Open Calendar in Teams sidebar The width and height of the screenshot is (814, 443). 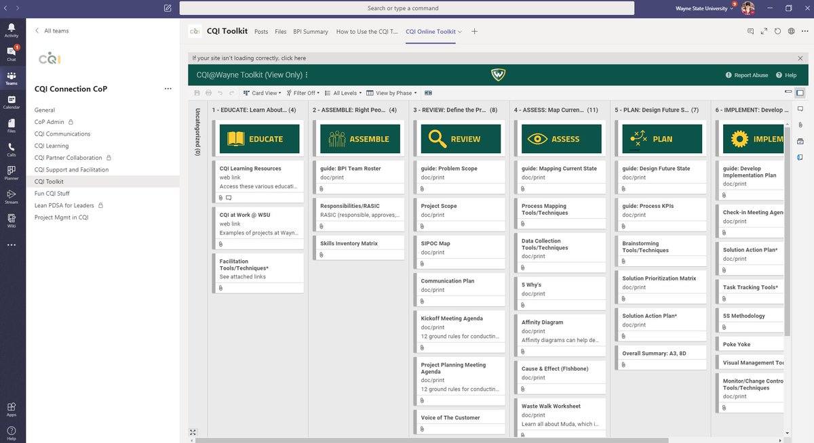click(x=12, y=102)
